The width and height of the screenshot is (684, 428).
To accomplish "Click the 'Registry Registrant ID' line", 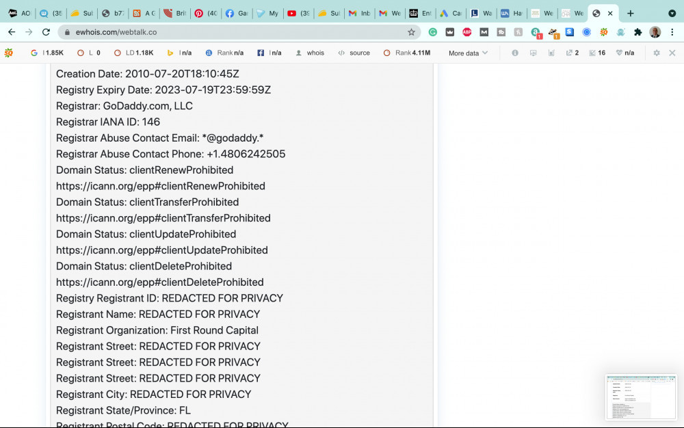I will (x=170, y=298).
